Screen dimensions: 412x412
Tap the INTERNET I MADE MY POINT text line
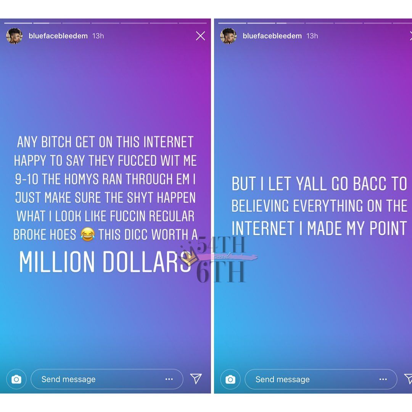(x=319, y=228)
